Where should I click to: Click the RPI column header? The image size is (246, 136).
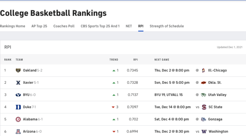coord(136,60)
